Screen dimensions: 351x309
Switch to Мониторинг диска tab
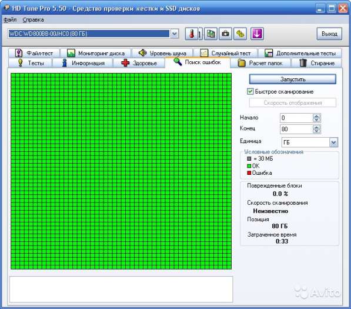(96, 53)
